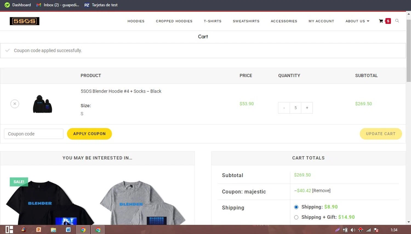Open the search magnifier icon
Viewport: 411px width, 234px height.
point(397,21)
